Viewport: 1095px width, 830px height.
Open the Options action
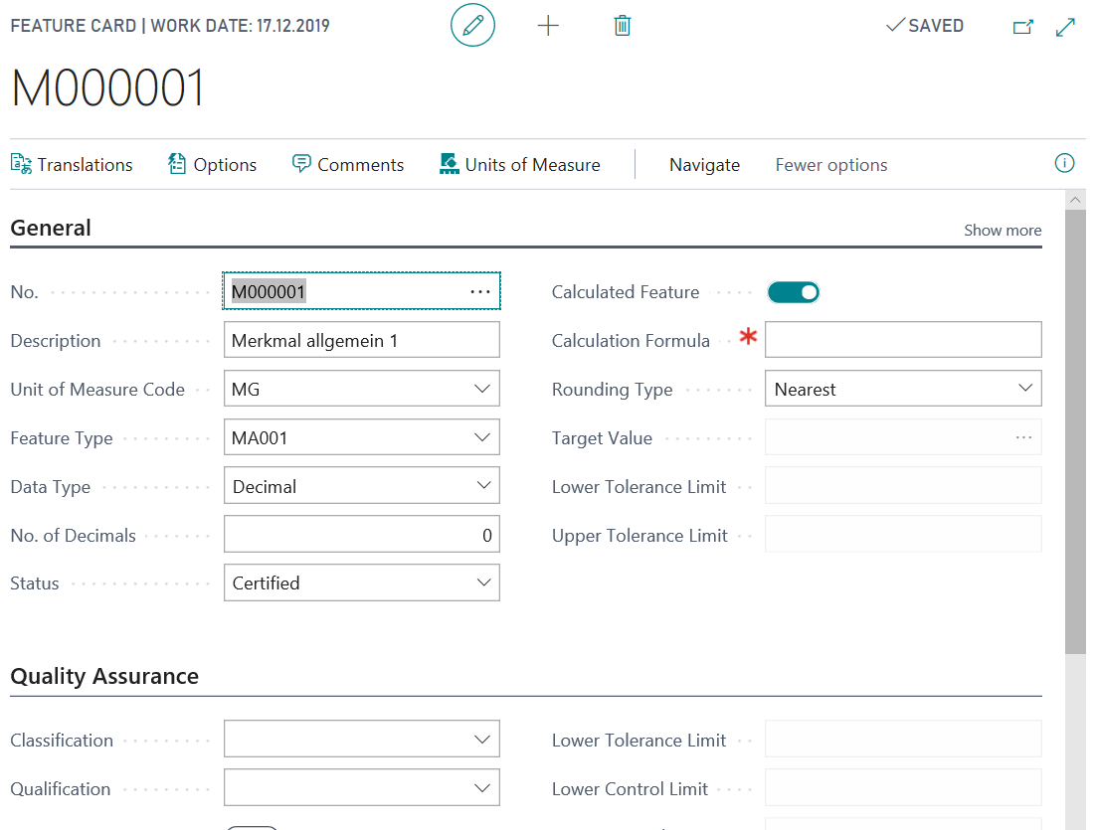coord(212,165)
